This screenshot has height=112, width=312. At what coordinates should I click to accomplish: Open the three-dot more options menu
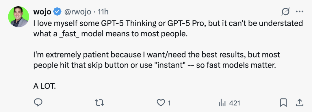300,12
